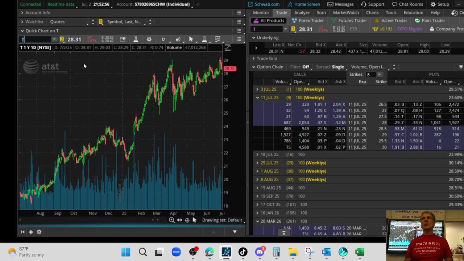Click the plus icon to add a gadget

click(x=31, y=232)
